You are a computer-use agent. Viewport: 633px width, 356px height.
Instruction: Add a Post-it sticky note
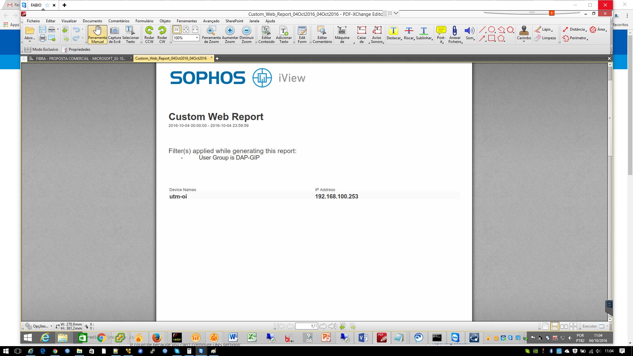click(441, 35)
